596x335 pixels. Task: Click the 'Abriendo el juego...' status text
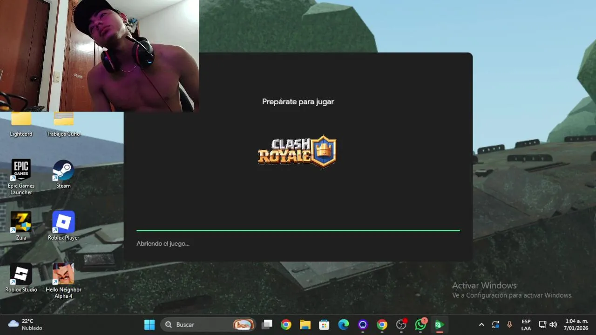tap(163, 243)
